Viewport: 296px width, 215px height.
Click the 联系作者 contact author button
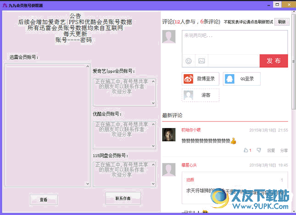pyautogui.click(x=123, y=198)
